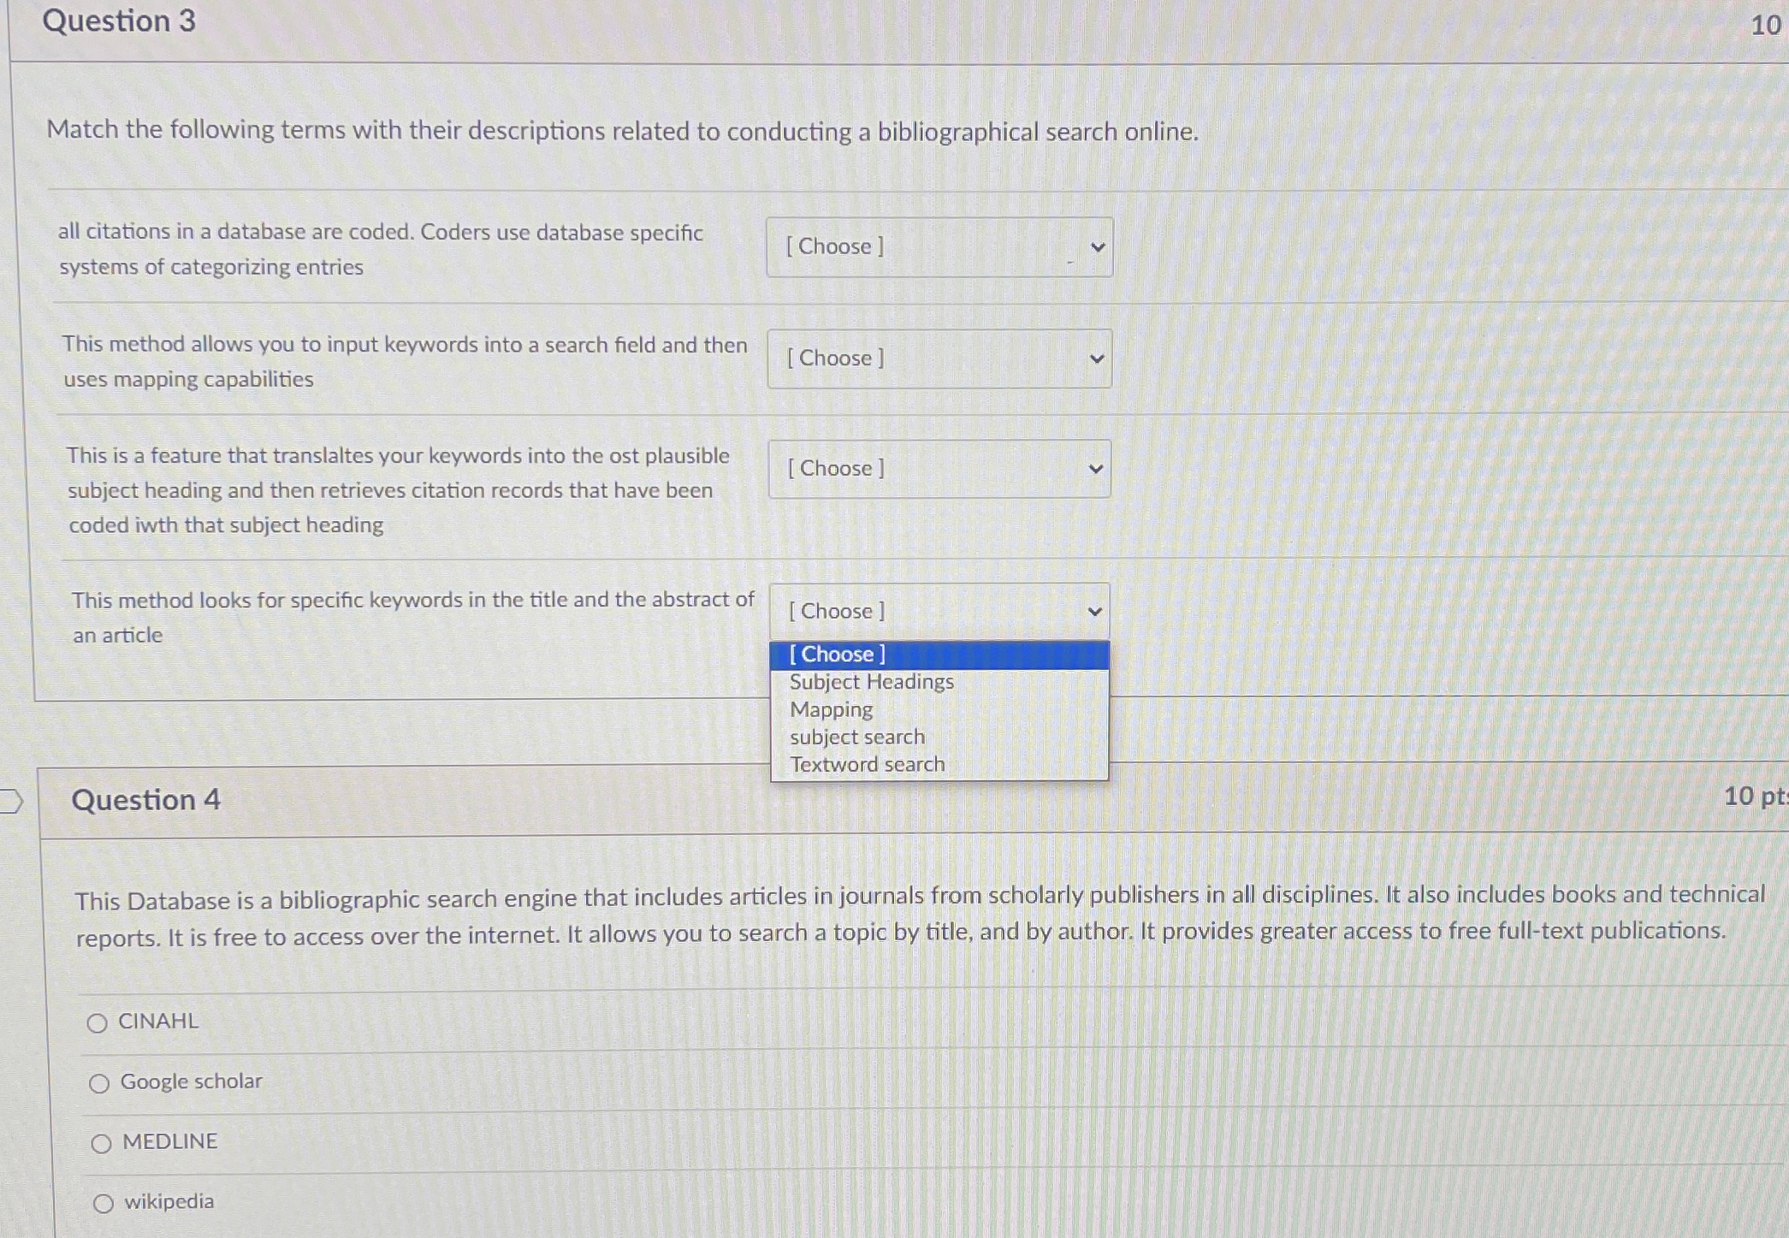Click the chevron arrow of first dropdown
Screen dimensions: 1789x1238
1098,248
